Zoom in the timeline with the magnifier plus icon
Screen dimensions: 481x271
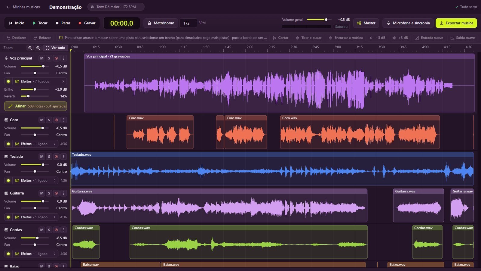click(x=38, y=48)
